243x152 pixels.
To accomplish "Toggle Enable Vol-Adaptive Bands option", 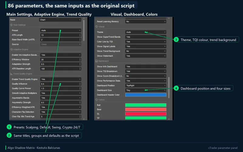I will point(60,55).
